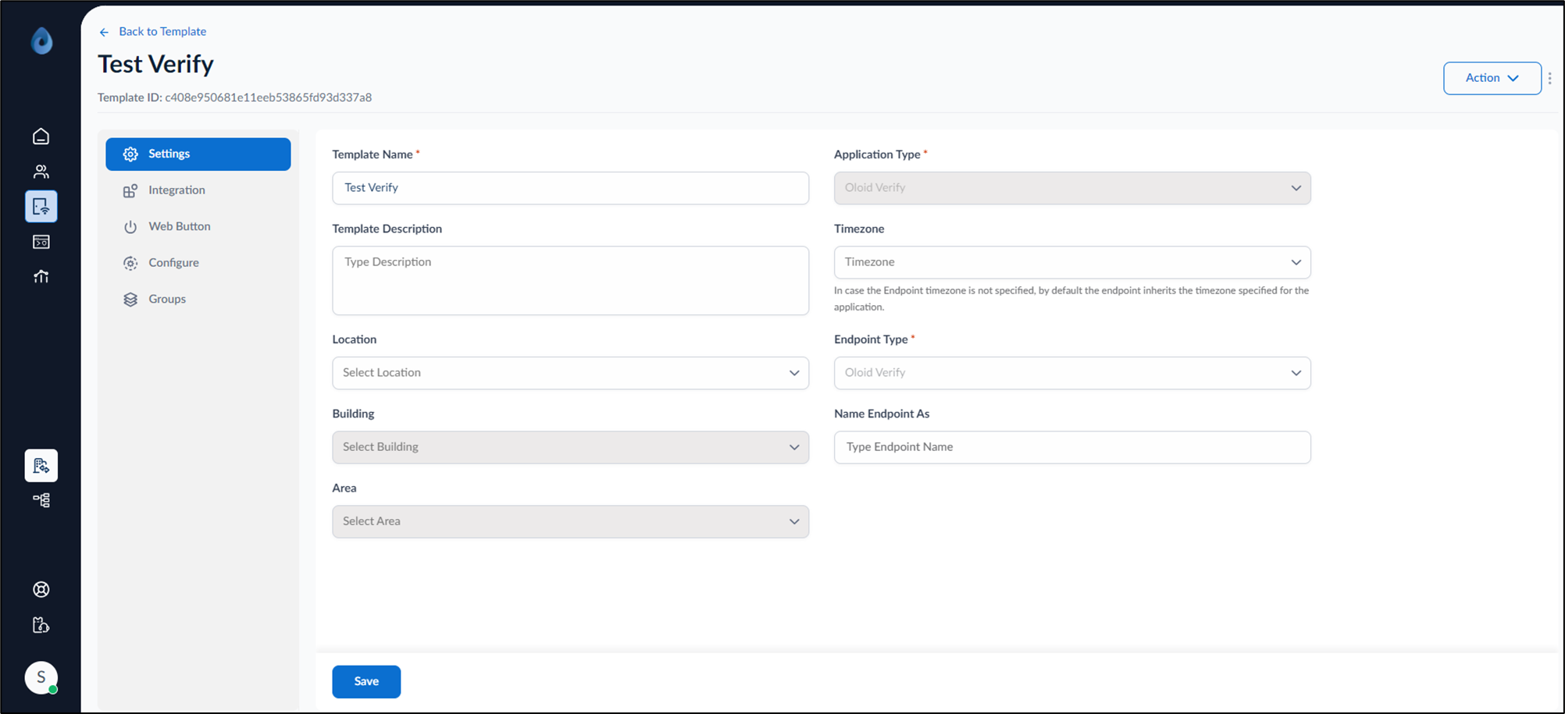Click the three-dot more options icon

1550,78
